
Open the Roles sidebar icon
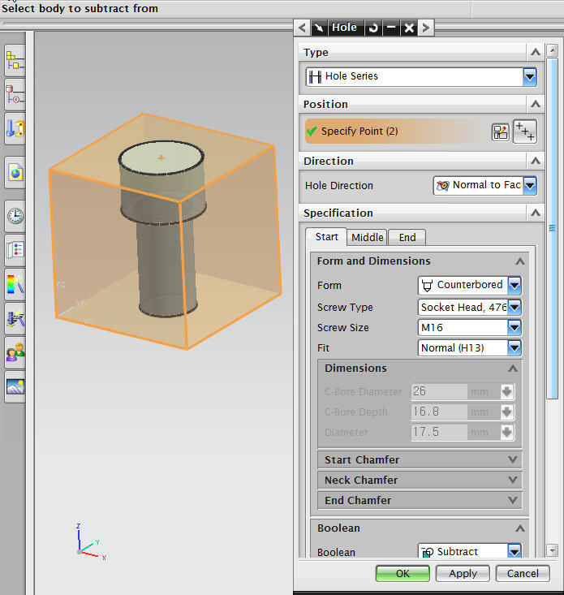tap(15, 352)
